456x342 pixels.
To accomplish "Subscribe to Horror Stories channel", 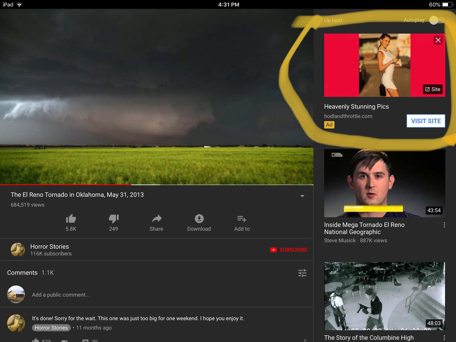I will pos(289,250).
